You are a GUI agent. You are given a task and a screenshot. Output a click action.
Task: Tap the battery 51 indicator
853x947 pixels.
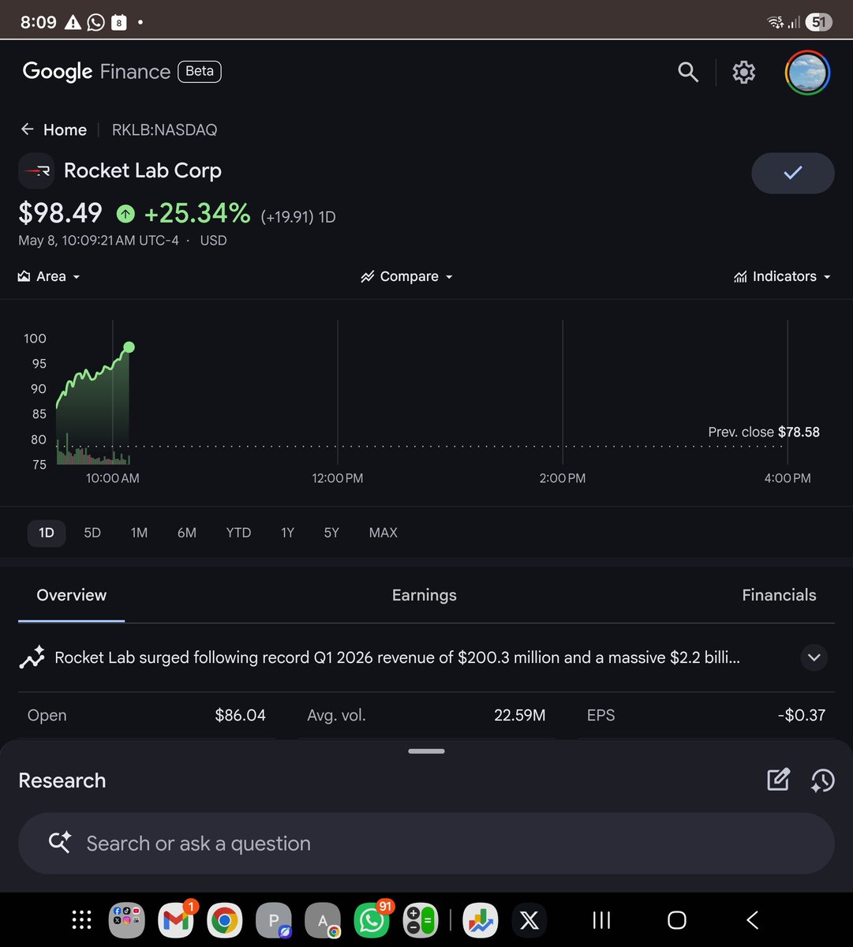tap(819, 22)
